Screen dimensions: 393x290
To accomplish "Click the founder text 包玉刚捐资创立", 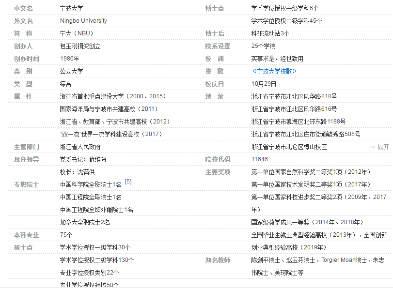I will coord(80,46).
